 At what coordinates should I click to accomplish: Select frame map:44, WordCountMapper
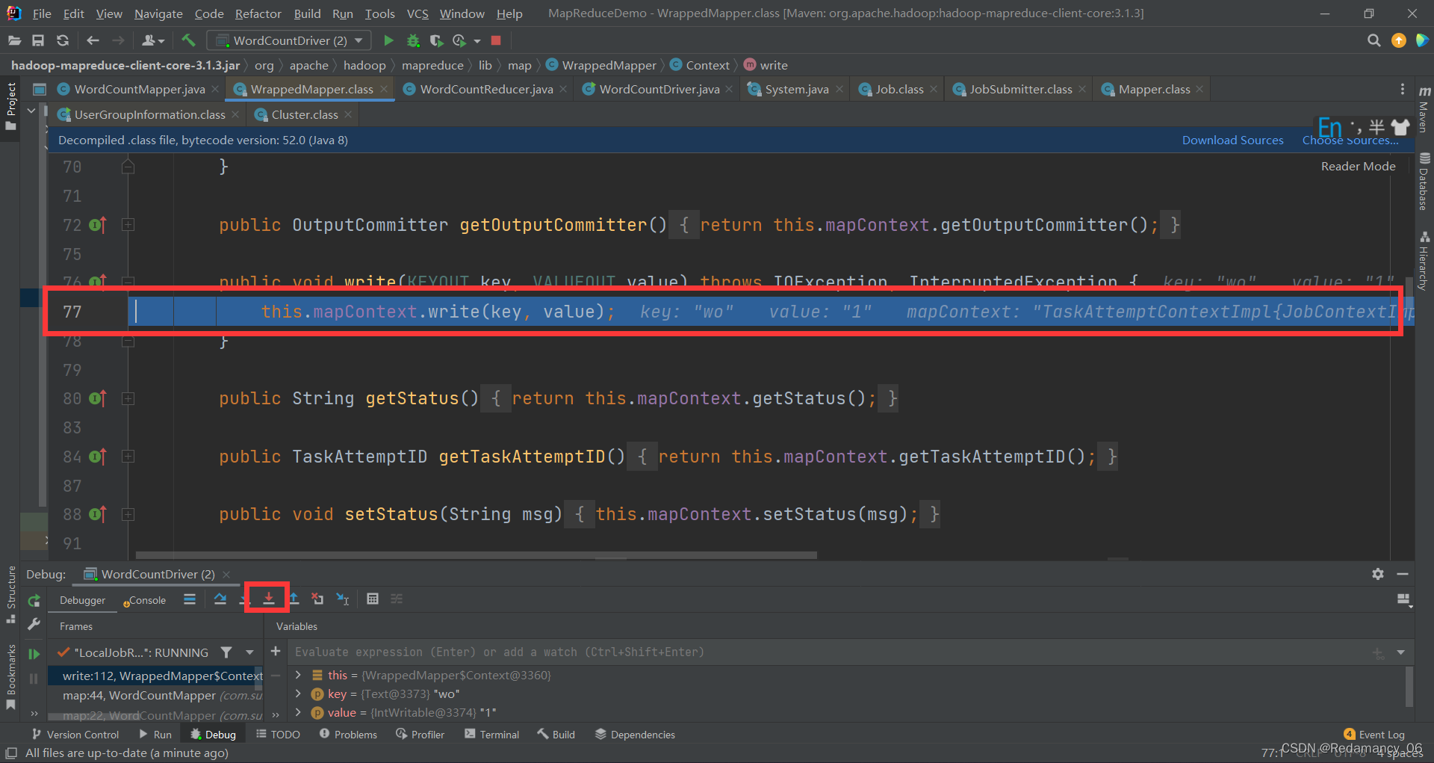(x=155, y=696)
